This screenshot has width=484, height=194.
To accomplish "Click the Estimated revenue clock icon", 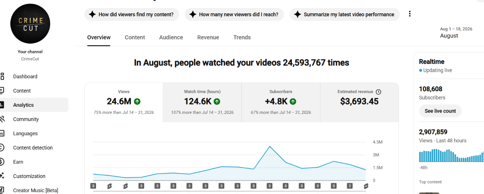I will pyautogui.click(x=378, y=92).
